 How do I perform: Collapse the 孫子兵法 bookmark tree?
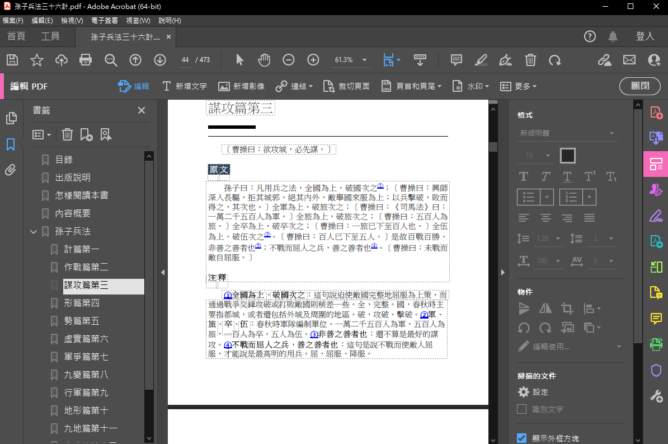pyautogui.click(x=34, y=232)
